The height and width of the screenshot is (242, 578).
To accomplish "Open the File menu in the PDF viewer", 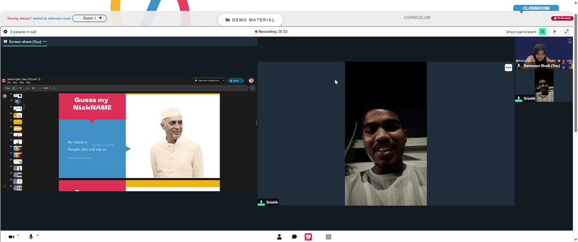I will [x=9, y=82].
